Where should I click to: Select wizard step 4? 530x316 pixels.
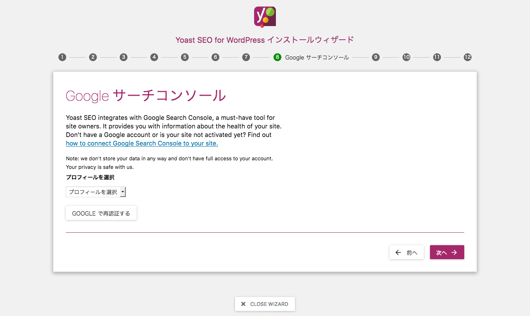coord(154,57)
